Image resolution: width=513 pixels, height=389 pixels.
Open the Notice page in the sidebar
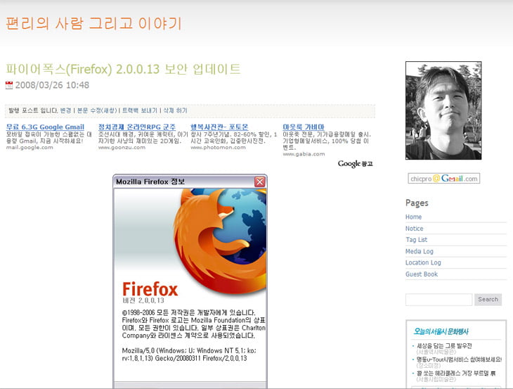pyautogui.click(x=414, y=229)
